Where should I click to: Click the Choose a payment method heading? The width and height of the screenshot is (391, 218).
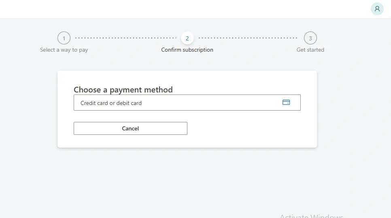(123, 90)
